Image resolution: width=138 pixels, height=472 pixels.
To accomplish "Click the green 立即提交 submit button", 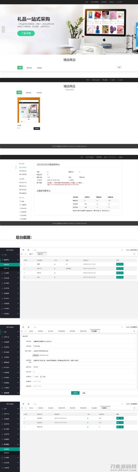I will [75, 393].
